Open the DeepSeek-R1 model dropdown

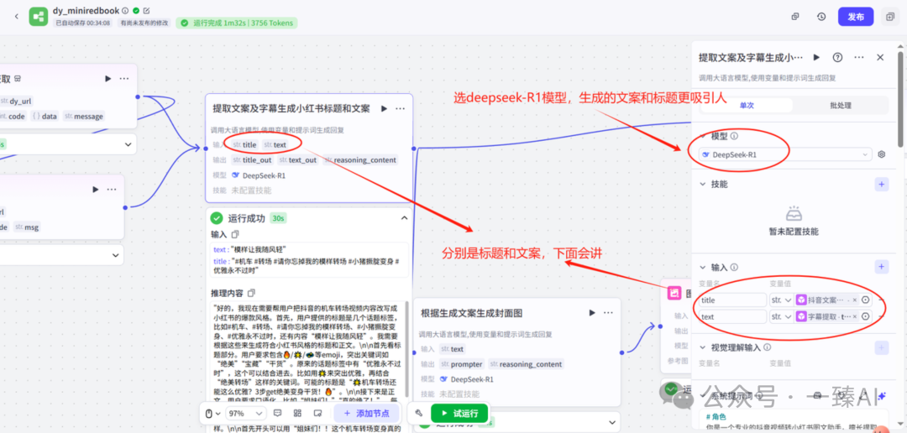point(785,154)
